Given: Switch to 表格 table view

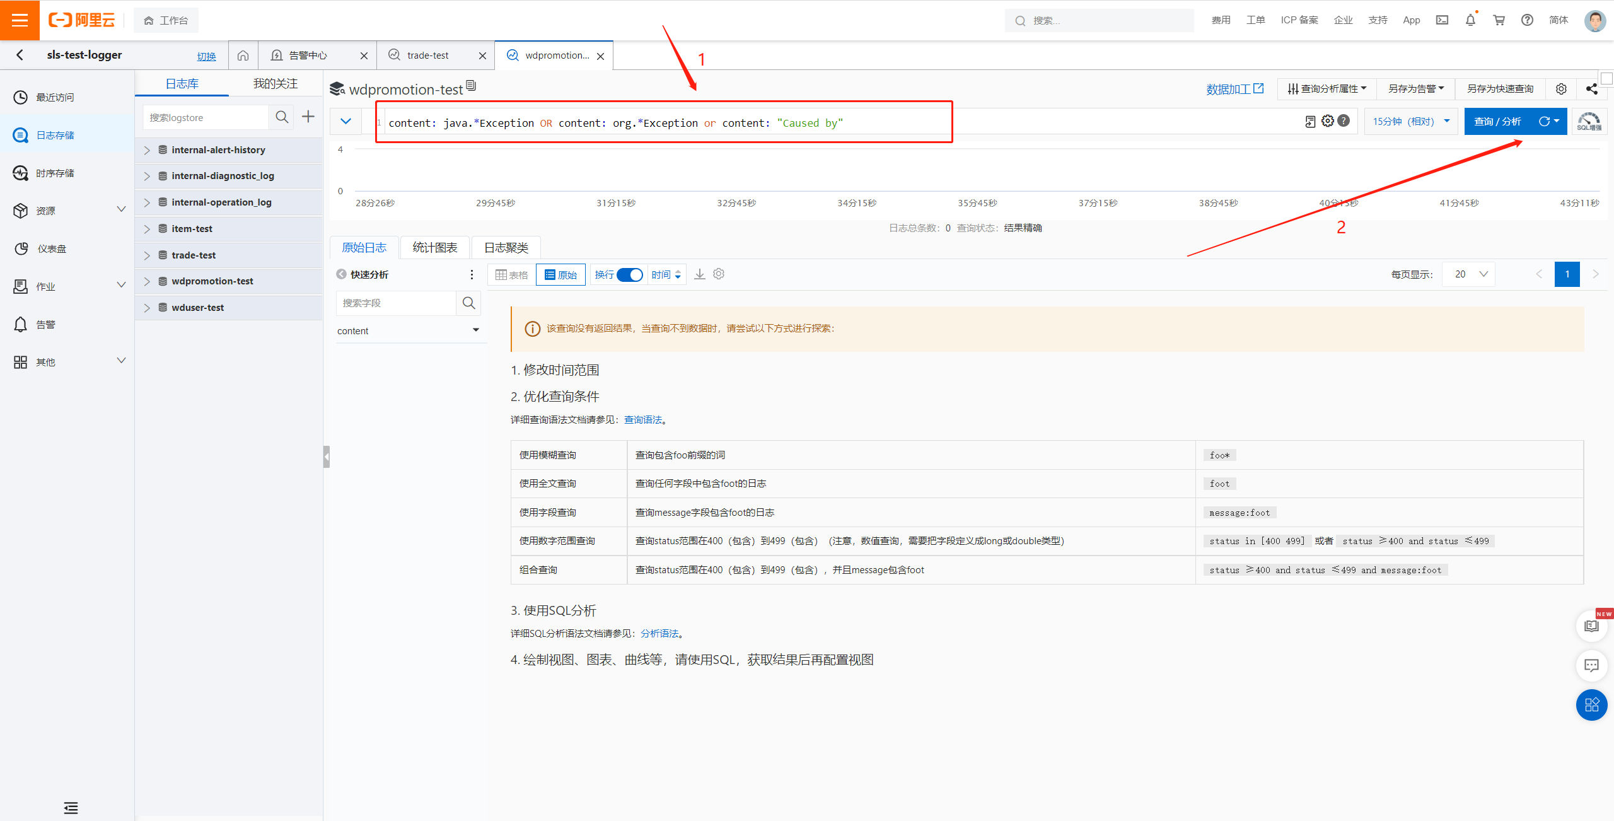Looking at the screenshot, I should 512,275.
